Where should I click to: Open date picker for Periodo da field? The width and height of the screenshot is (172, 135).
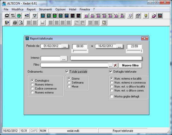(x=65, y=46)
